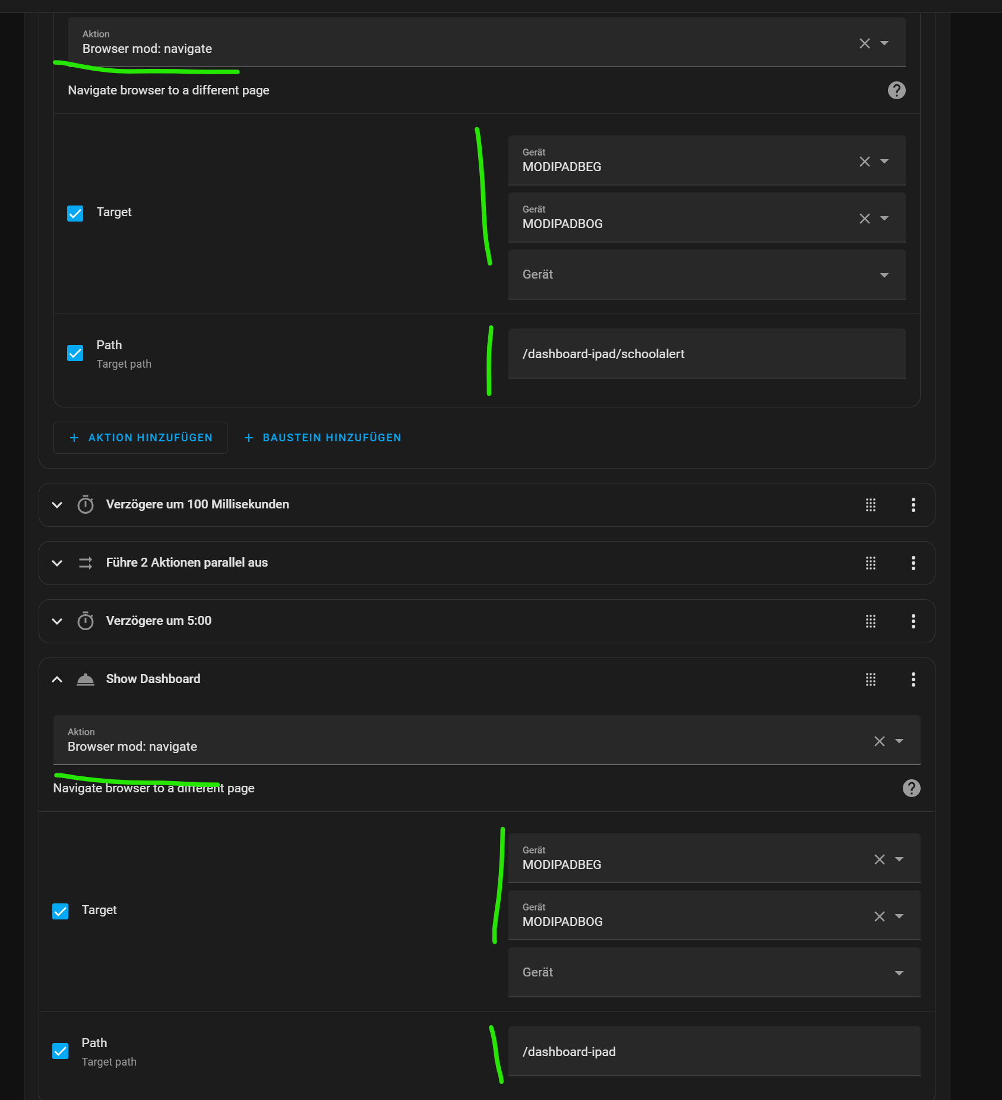Click Baustein hinzufügen button

coord(323,438)
